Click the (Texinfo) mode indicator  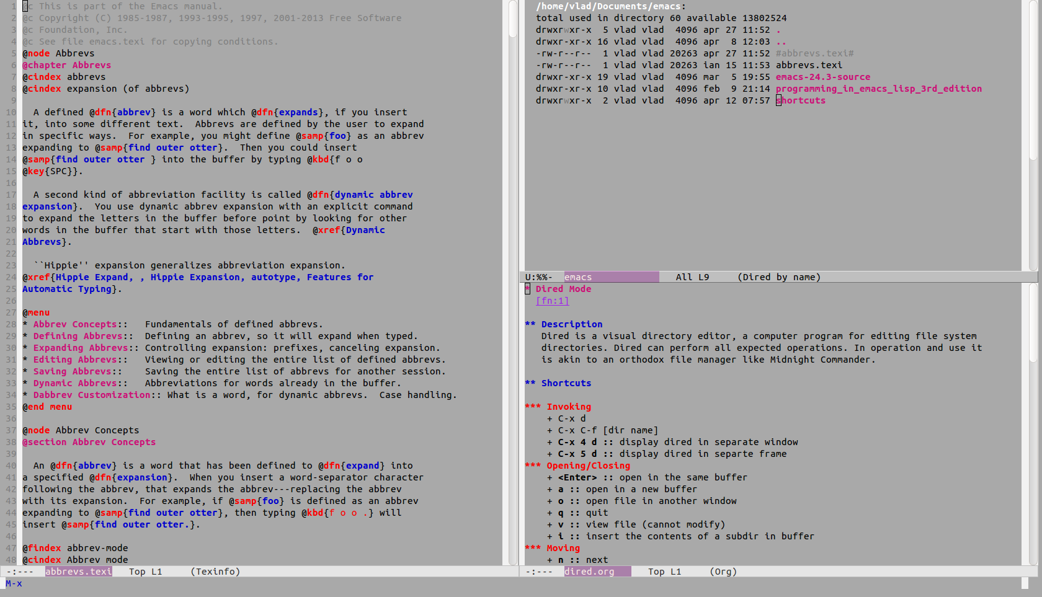[x=215, y=572]
